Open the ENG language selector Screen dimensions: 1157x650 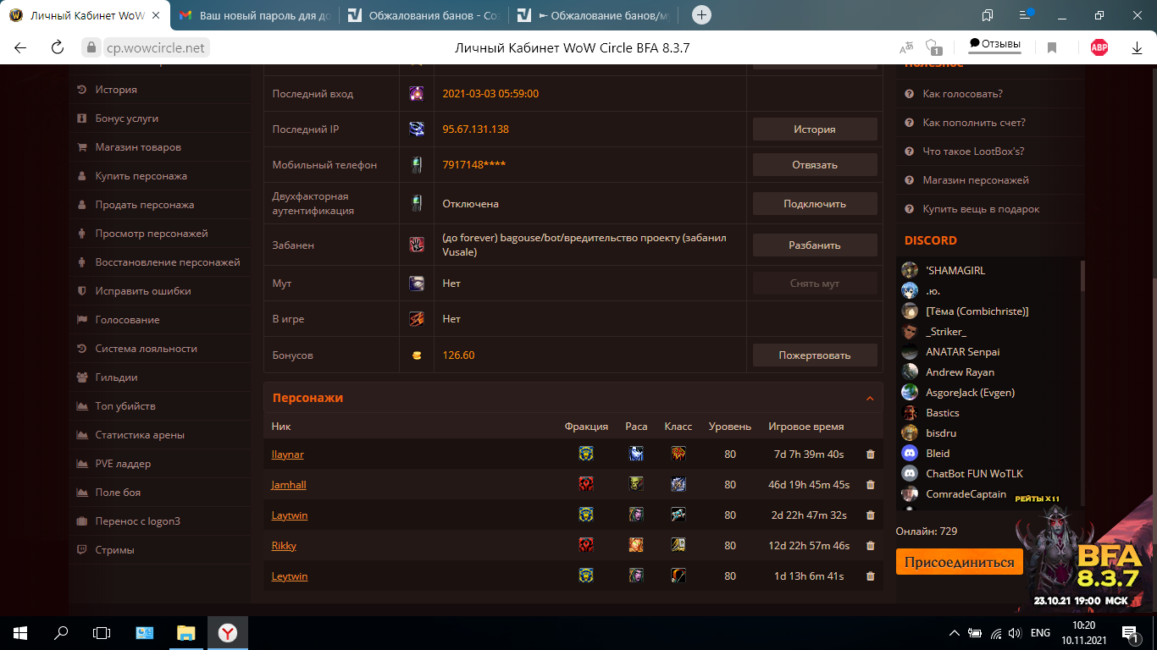coord(1040,633)
